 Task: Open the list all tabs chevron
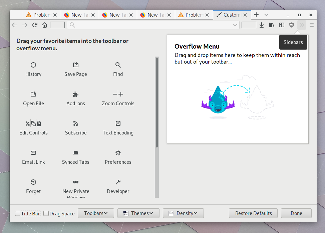click(266, 15)
